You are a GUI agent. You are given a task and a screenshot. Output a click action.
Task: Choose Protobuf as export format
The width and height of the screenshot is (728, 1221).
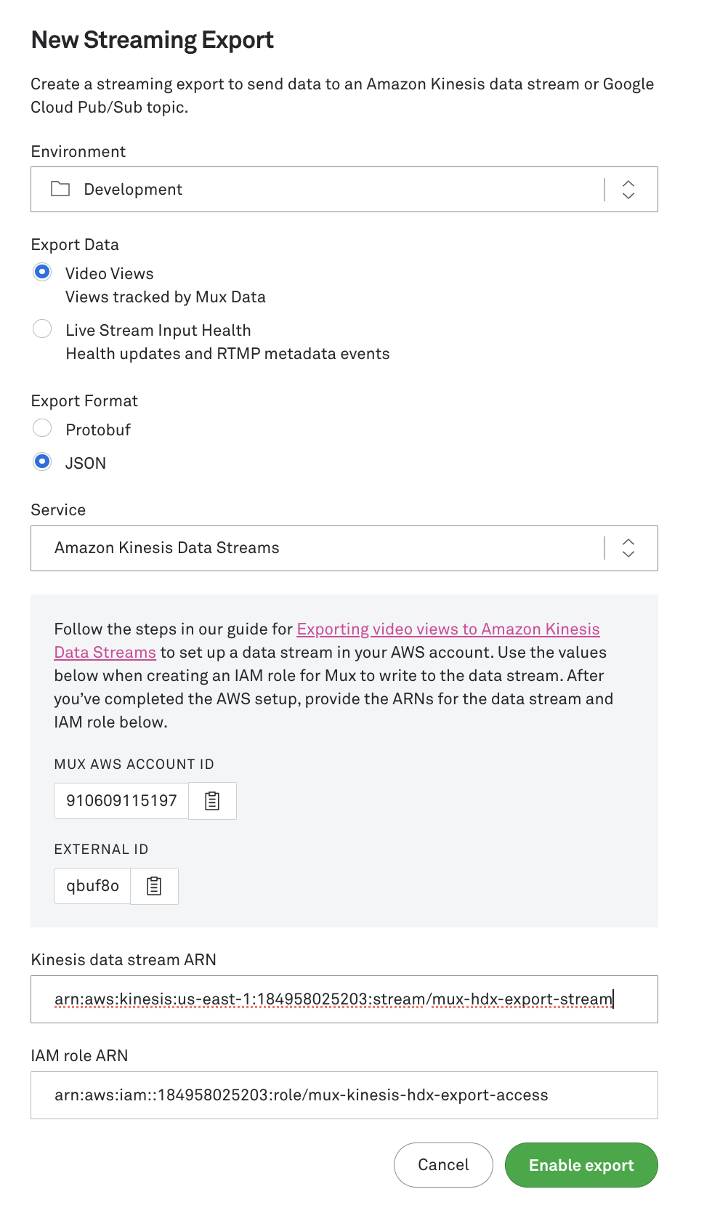click(42, 428)
